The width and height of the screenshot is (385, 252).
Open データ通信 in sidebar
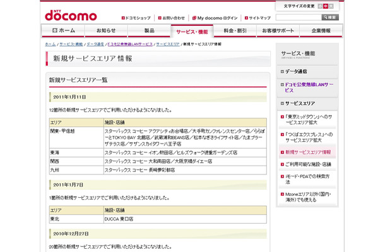tap(296, 72)
